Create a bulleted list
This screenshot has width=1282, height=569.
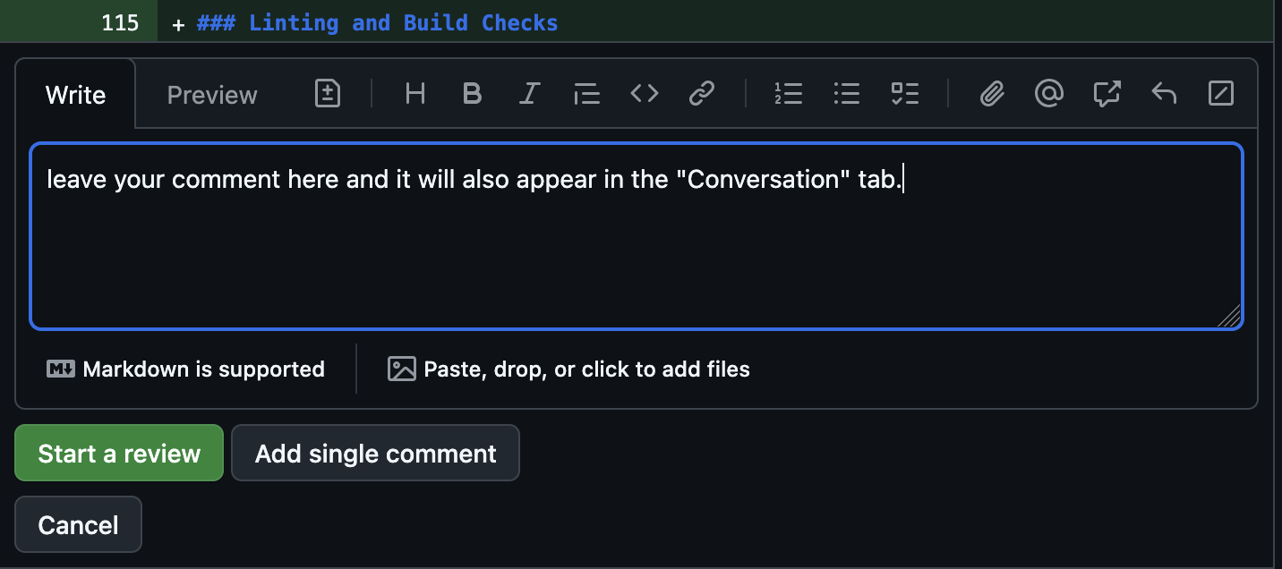pos(847,93)
